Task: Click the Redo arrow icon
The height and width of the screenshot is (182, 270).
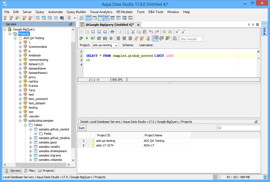Action: [157, 32]
